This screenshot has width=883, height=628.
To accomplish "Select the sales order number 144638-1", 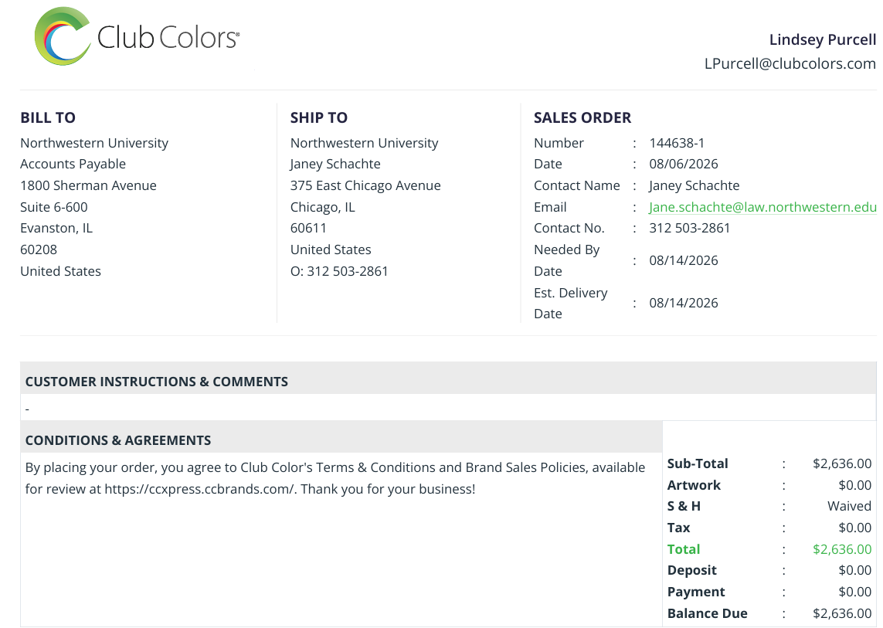I will 676,143.
